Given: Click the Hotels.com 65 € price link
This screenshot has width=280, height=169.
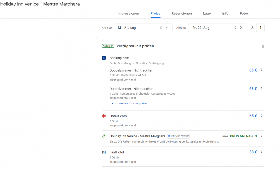Looking at the screenshot, I should [x=253, y=116].
